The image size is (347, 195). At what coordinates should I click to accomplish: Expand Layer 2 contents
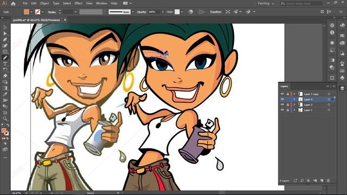[x=294, y=105]
